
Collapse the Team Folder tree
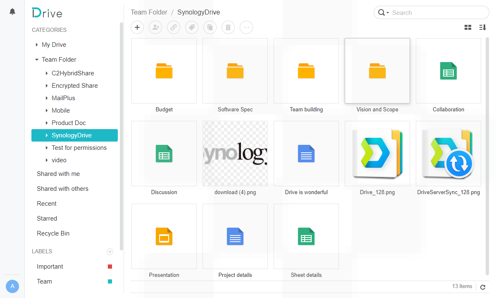[x=36, y=59]
